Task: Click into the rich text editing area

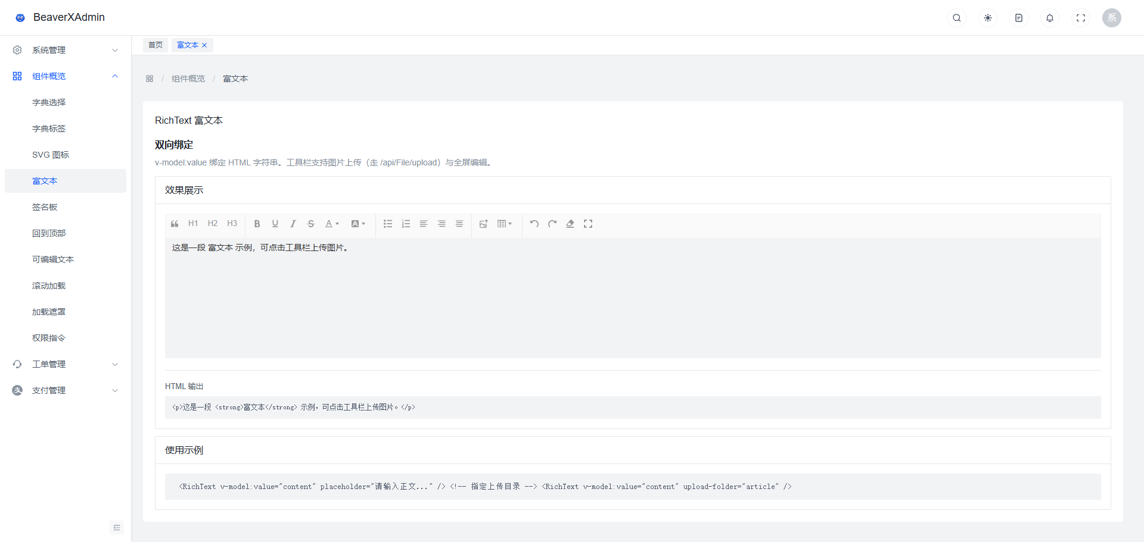Action: tap(633, 298)
